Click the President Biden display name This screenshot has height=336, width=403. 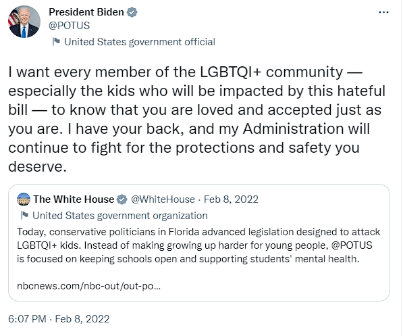tap(86, 12)
